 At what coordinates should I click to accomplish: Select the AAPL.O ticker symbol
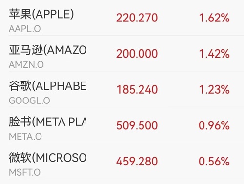point(25,29)
